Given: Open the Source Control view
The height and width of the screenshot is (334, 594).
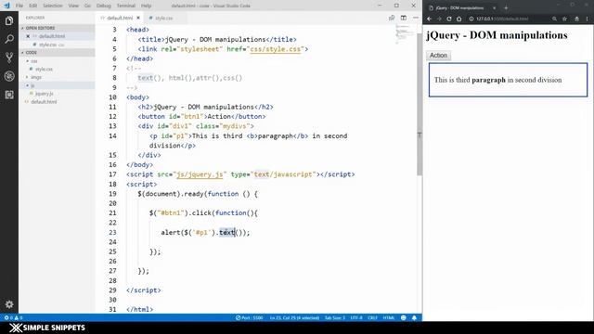Looking at the screenshot, I should coord(9,58).
